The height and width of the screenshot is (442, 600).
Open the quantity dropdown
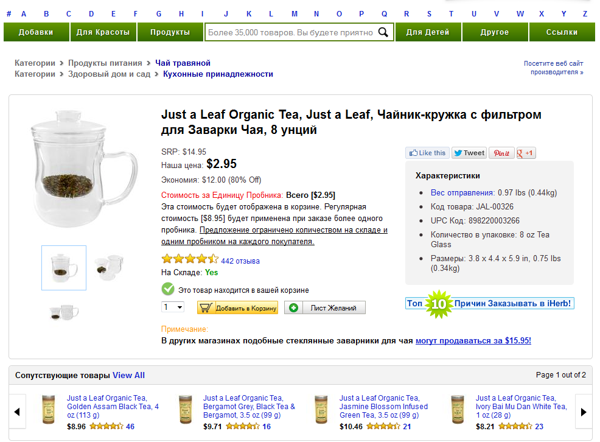pos(172,308)
